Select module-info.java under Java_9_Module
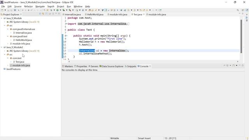 click(20, 44)
